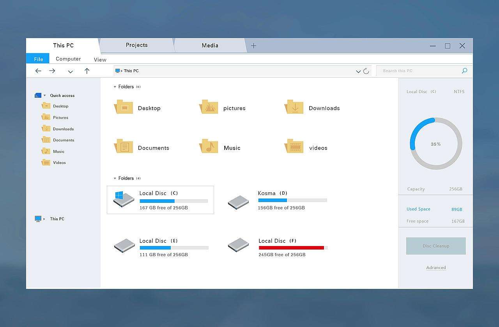This screenshot has height=327, width=499.
Task: Click the This PC address bar
Action: pyautogui.click(x=242, y=71)
